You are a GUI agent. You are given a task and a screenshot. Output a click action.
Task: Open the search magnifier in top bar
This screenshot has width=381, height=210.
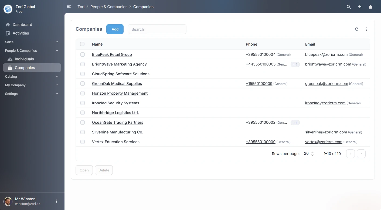coord(349,7)
